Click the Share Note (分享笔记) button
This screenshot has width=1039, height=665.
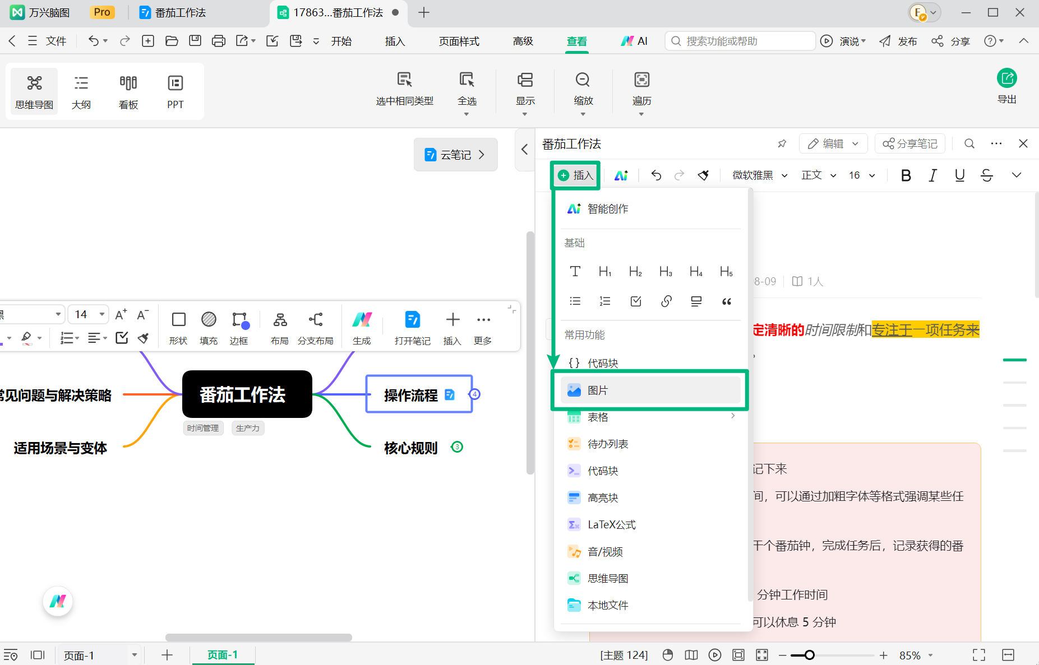tap(910, 144)
